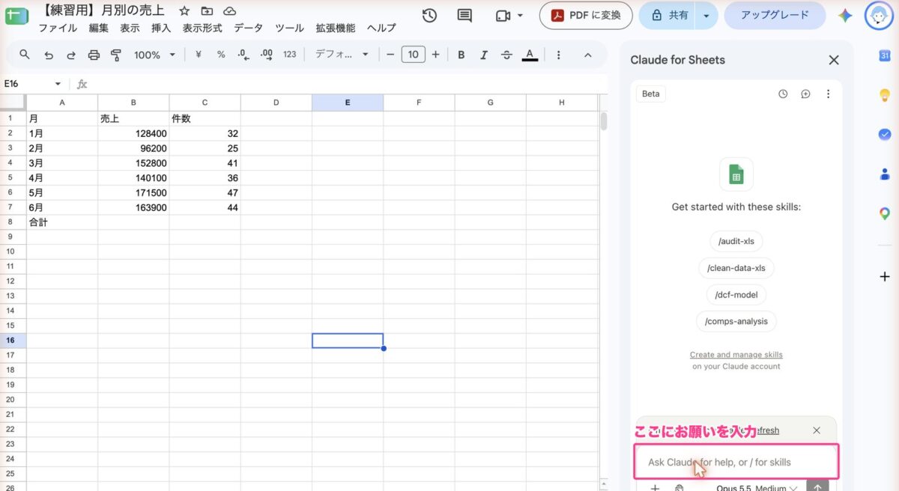This screenshot has width=899, height=491.
Task: Open the Google Sheets home icon
Action: 16,16
